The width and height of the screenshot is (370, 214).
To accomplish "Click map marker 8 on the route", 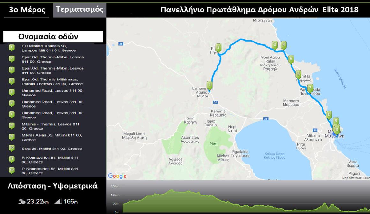I will click(329, 116).
